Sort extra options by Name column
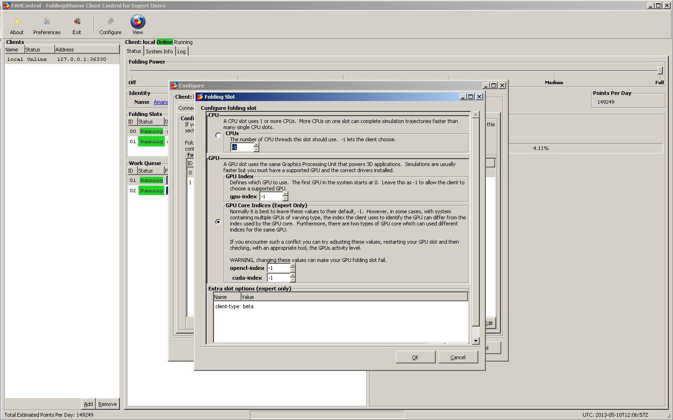 coord(227,297)
